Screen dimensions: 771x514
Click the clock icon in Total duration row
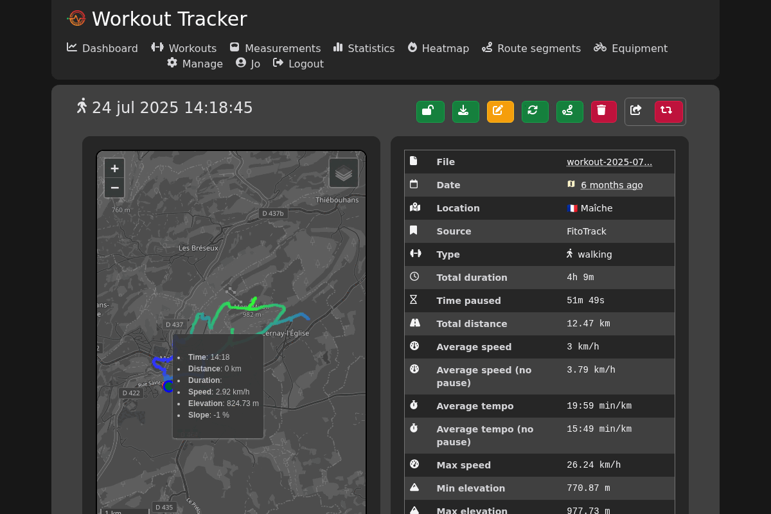click(x=414, y=276)
